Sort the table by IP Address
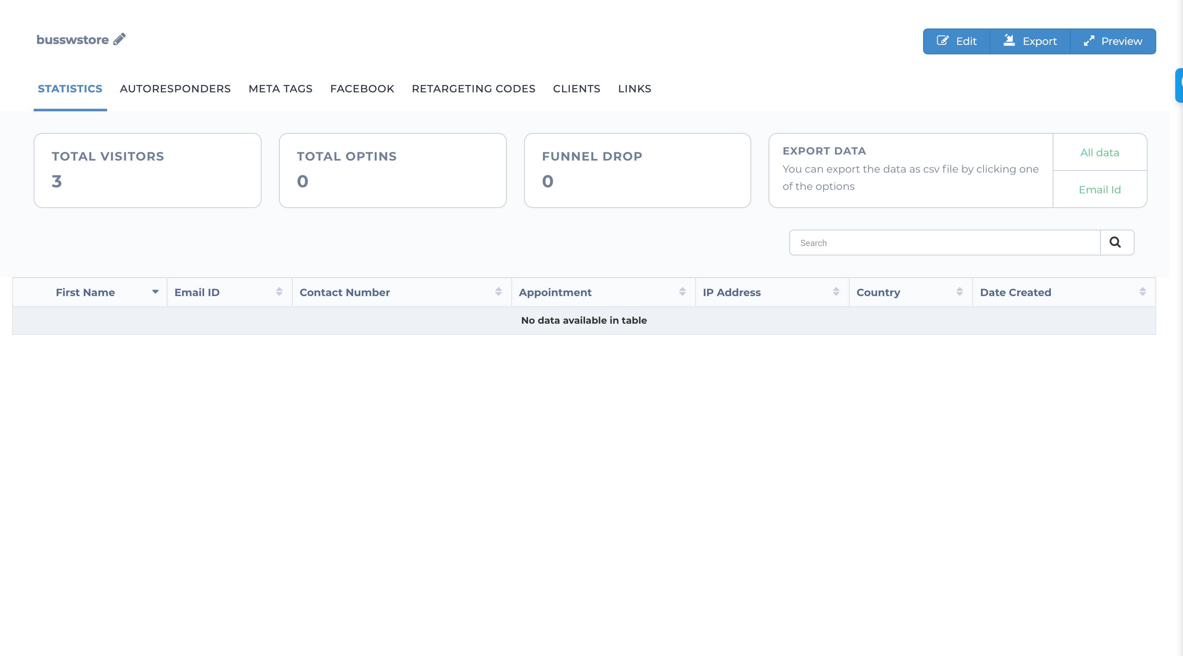 (772, 293)
